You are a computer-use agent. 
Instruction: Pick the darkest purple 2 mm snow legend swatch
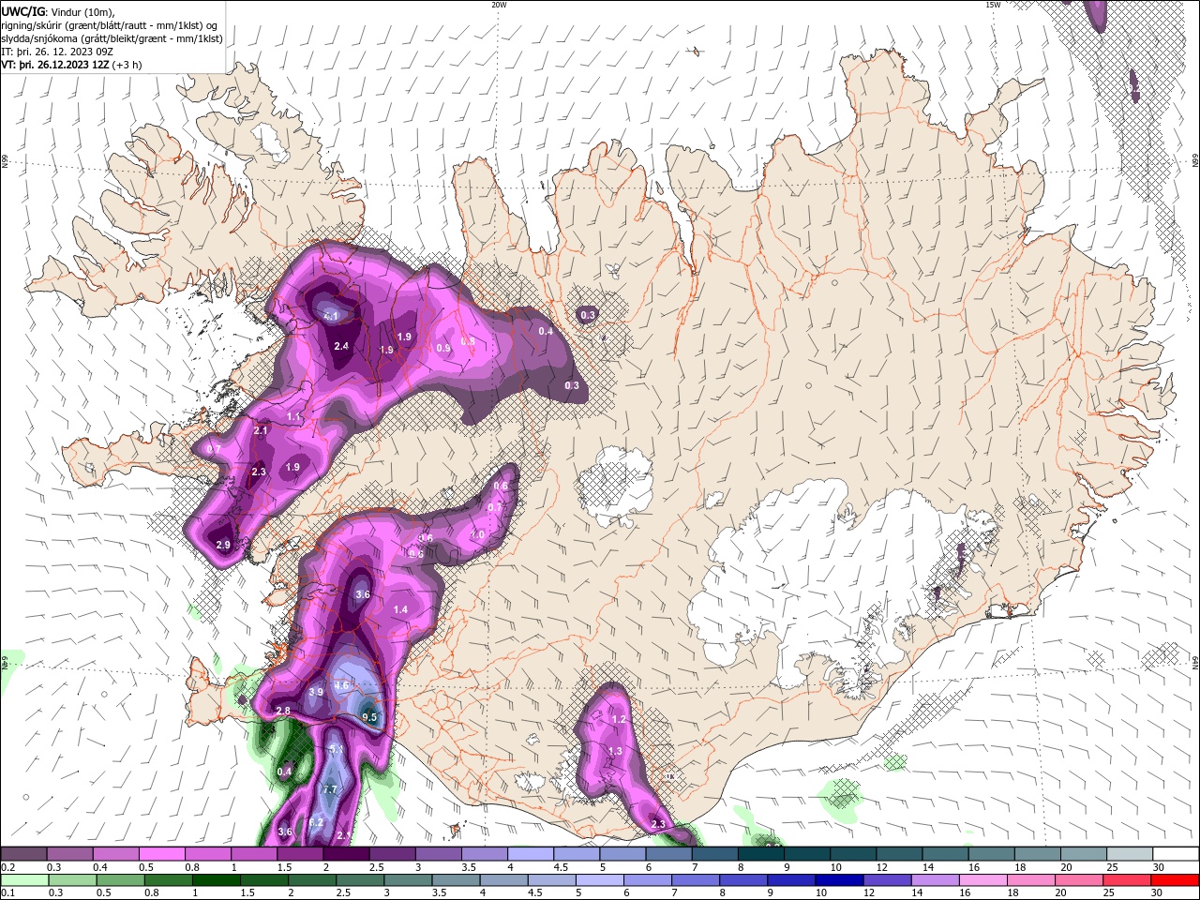click(x=345, y=854)
